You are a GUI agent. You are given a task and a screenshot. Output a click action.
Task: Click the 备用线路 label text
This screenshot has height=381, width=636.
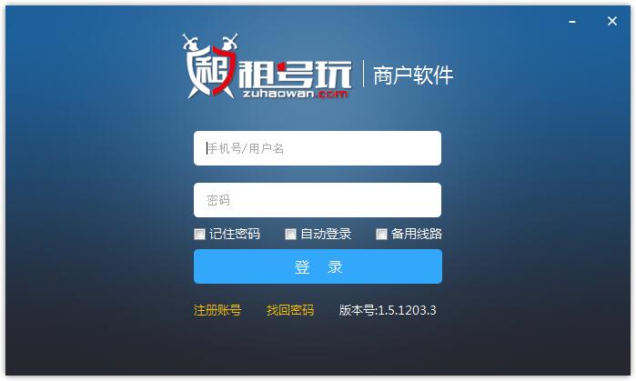coord(417,234)
